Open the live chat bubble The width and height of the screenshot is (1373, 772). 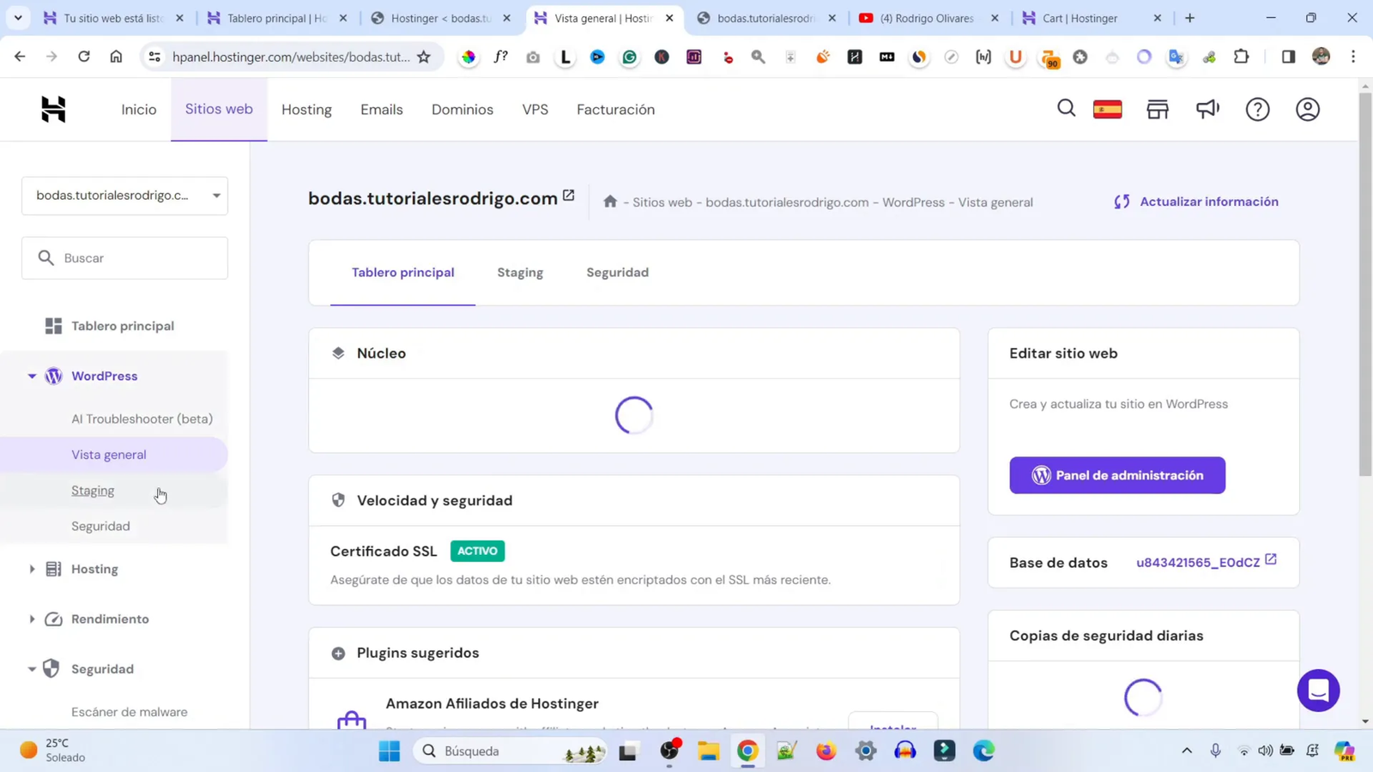(x=1318, y=690)
